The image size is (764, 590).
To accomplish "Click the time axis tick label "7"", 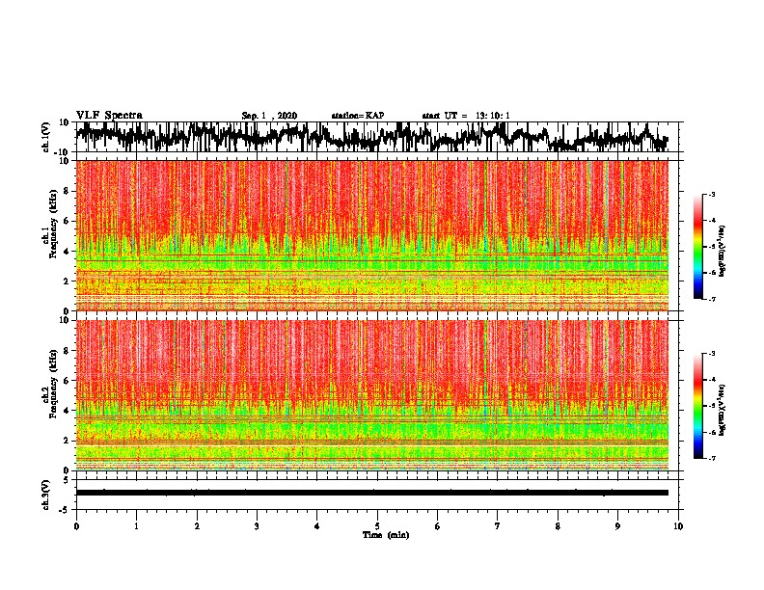I will 498,526.
